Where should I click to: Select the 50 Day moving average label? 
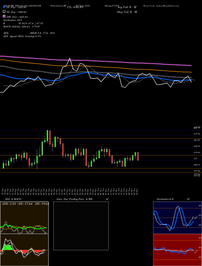coord(16,12)
